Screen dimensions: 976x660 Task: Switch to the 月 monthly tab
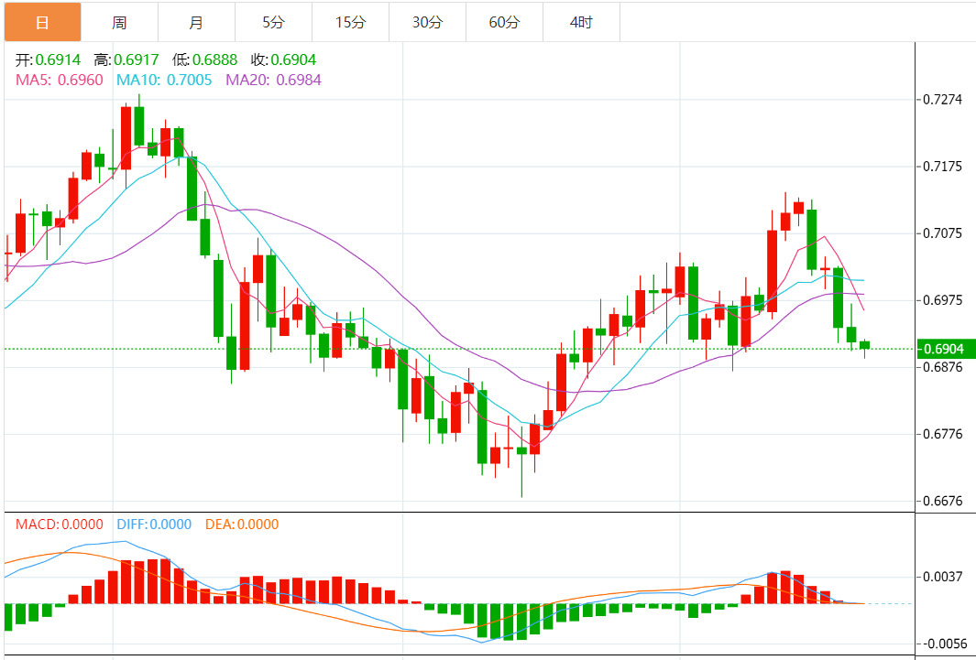(x=197, y=23)
